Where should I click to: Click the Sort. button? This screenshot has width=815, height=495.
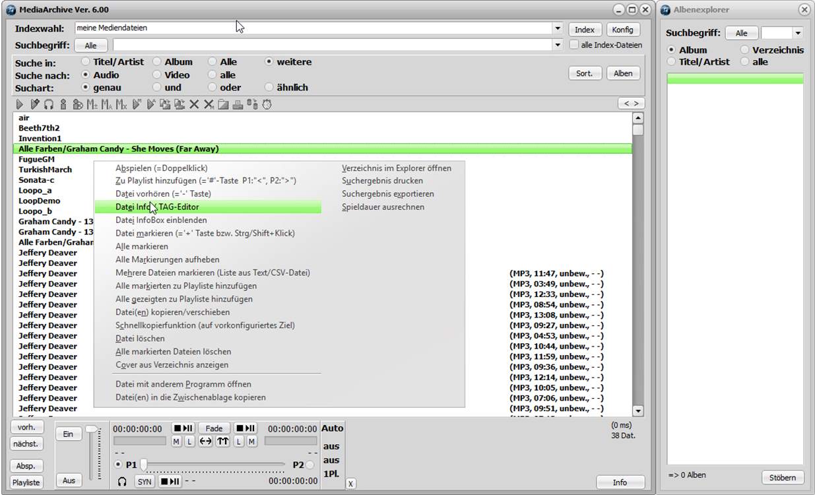585,73
